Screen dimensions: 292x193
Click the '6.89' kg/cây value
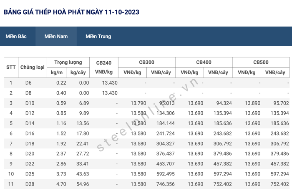(x=84, y=103)
